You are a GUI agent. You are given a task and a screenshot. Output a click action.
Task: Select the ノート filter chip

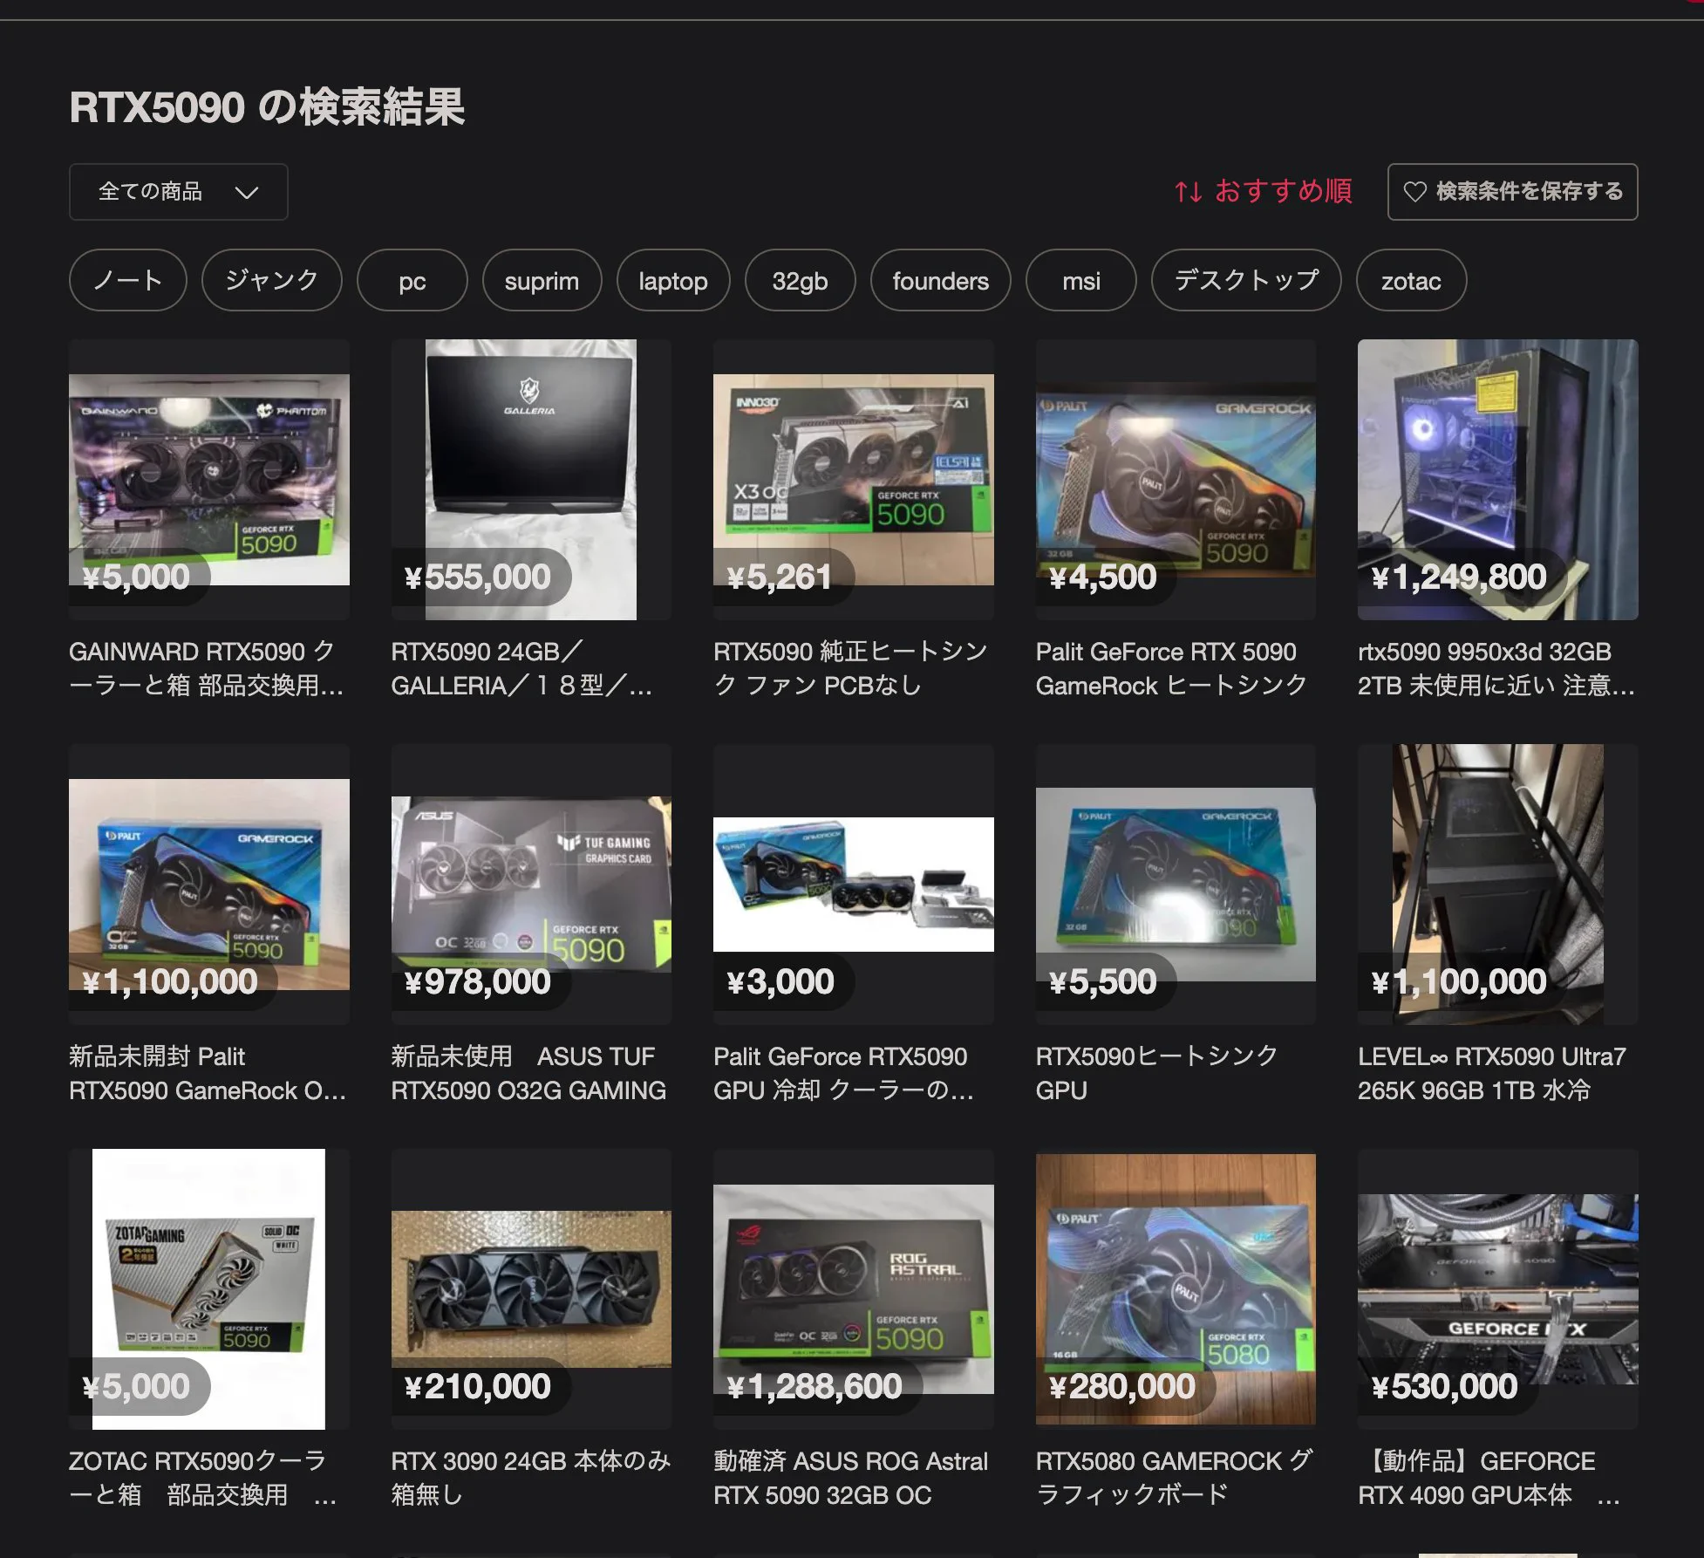point(127,280)
